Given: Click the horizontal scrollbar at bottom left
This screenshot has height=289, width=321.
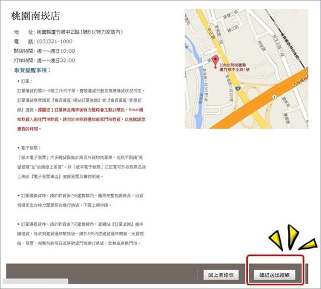Looking at the screenshot, I should point(35,281).
